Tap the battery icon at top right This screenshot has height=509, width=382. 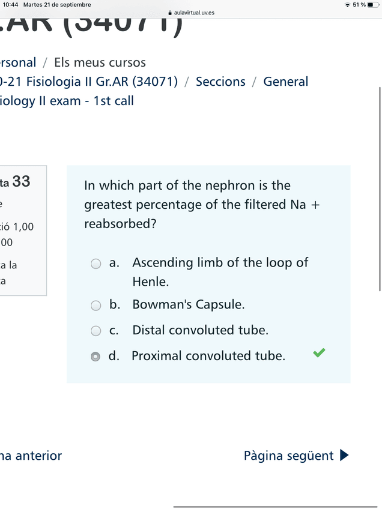click(374, 5)
